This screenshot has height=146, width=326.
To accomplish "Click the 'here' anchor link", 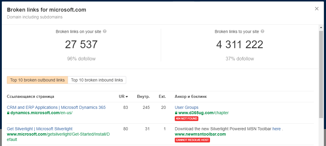I will [x=276, y=129].
